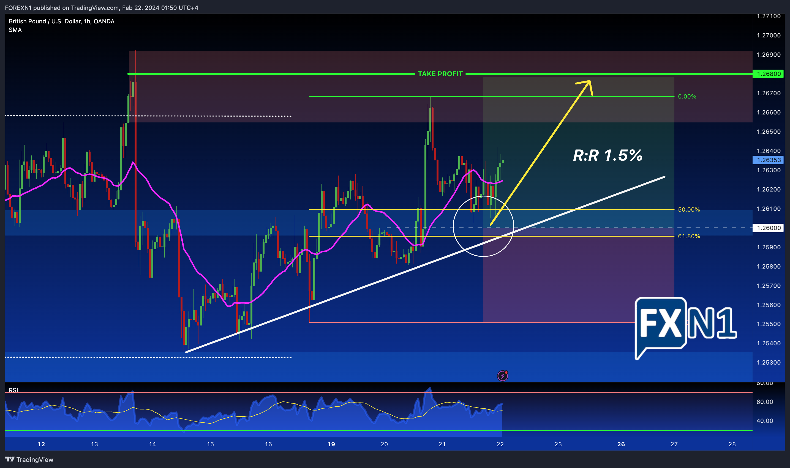Click the 61.80% Fibonacci level label
The width and height of the screenshot is (790, 468).
(689, 236)
